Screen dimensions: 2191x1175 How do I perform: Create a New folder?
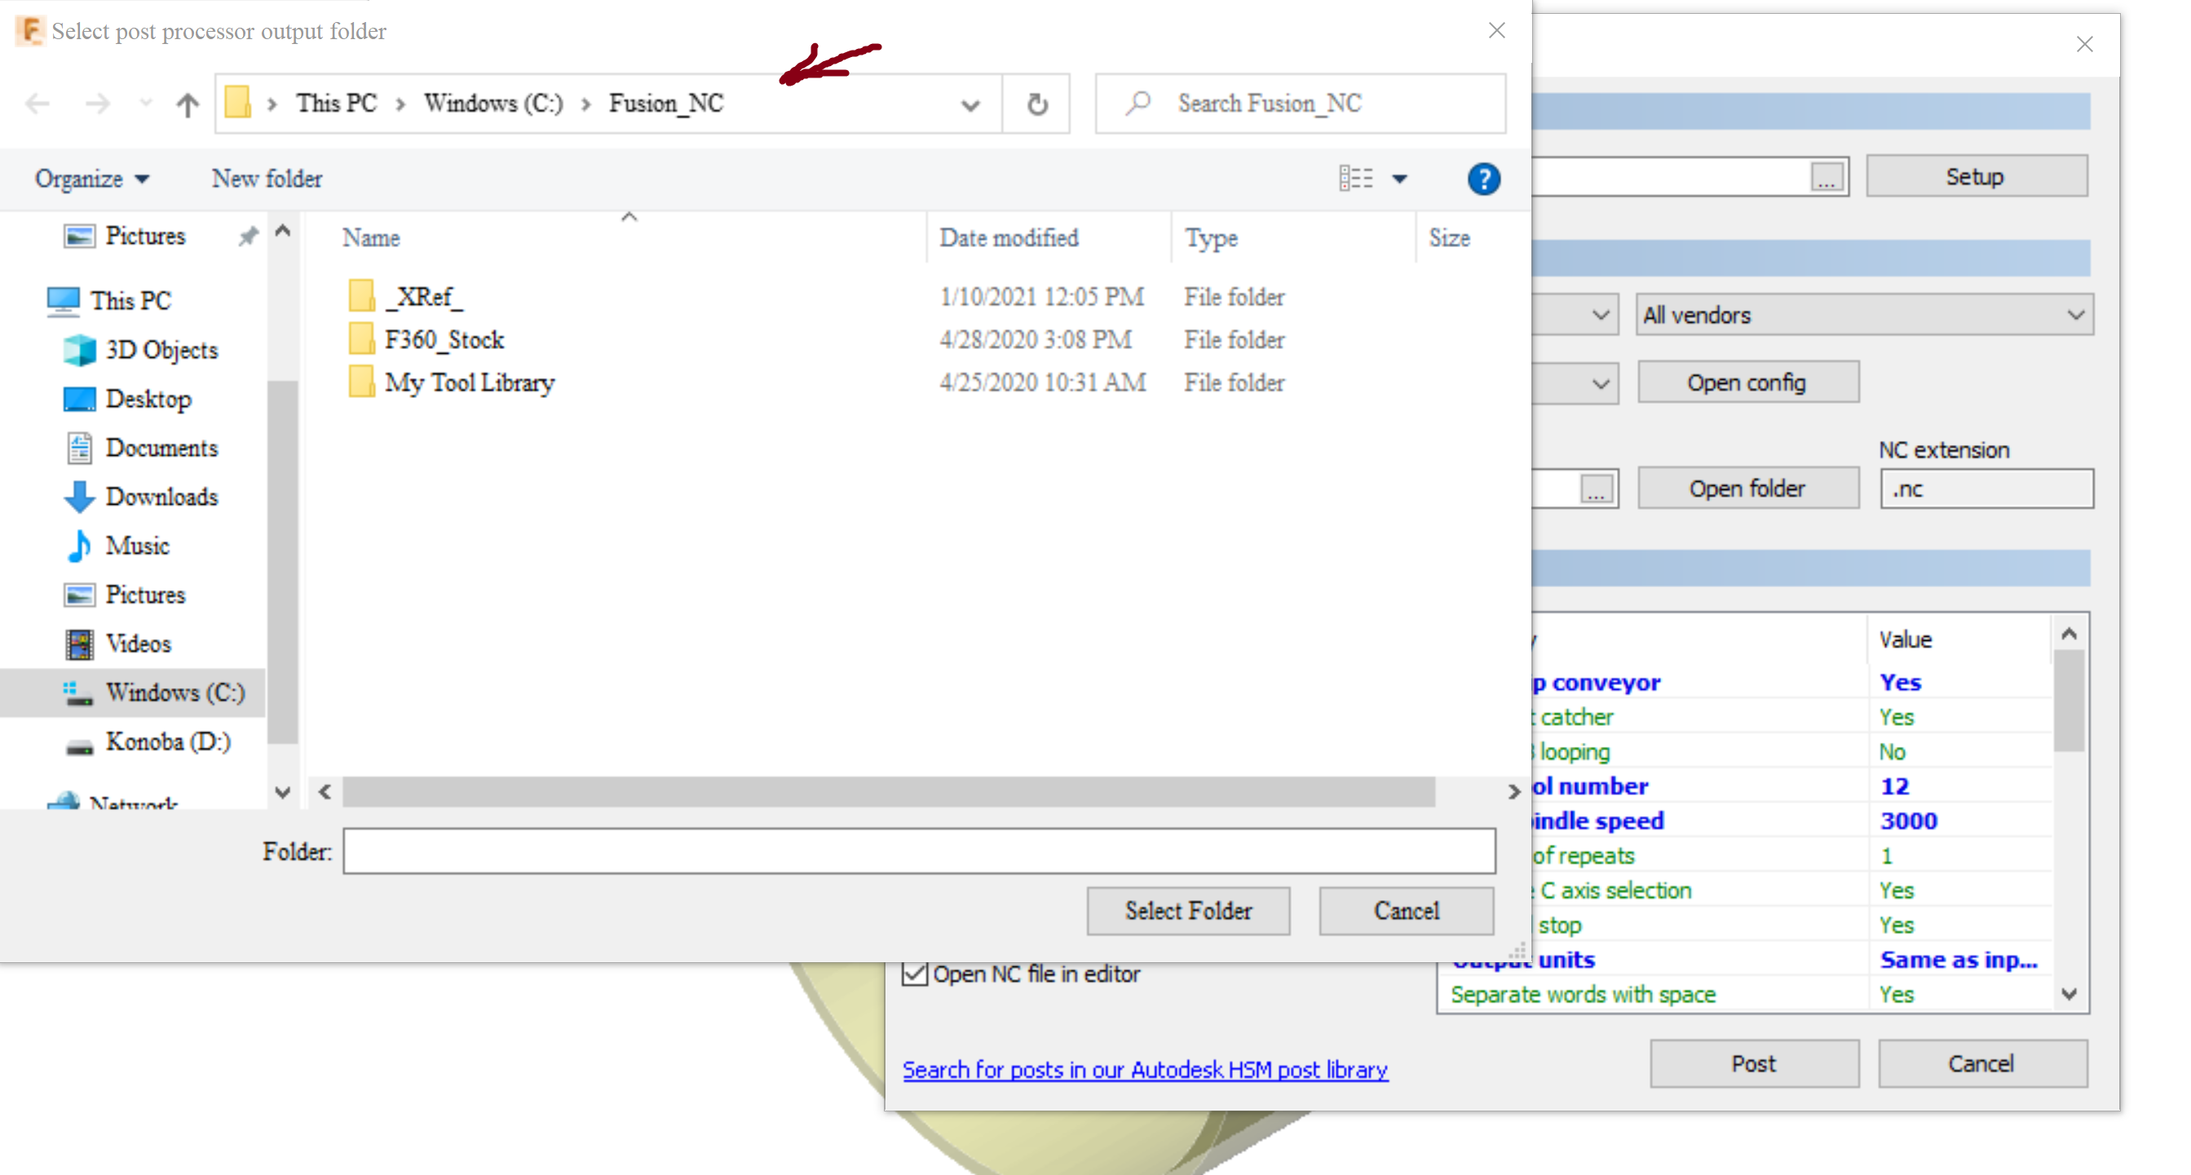pos(266,178)
